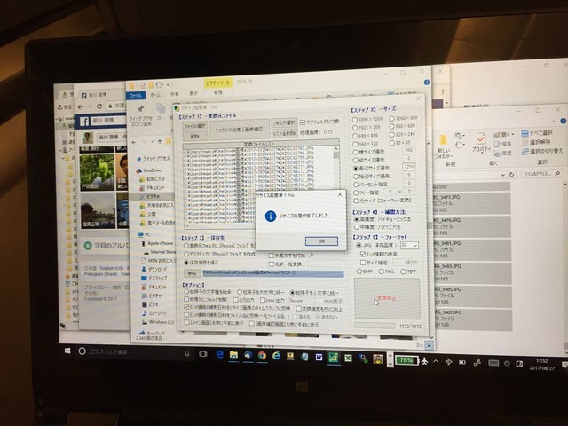
Task: Select the パーセント指定 radio
Action: 356,185
